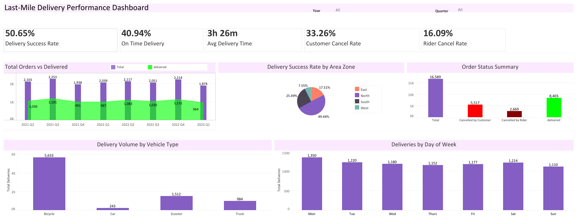Image resolution: width=577 pixels, height=223 pixels.
Task: Select the Scooter bar showing 1,512
Action: click(x=176, y=203)
